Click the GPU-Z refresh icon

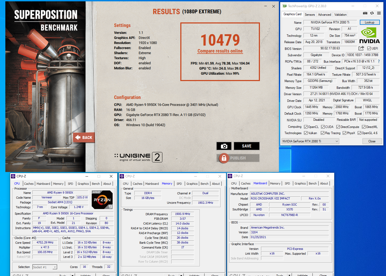pos(372,13)
